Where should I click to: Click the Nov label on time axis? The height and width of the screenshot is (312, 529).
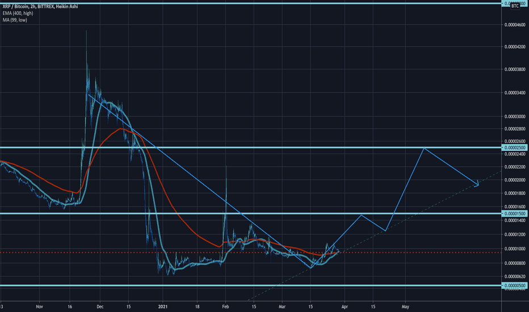[x=40, y=306]
